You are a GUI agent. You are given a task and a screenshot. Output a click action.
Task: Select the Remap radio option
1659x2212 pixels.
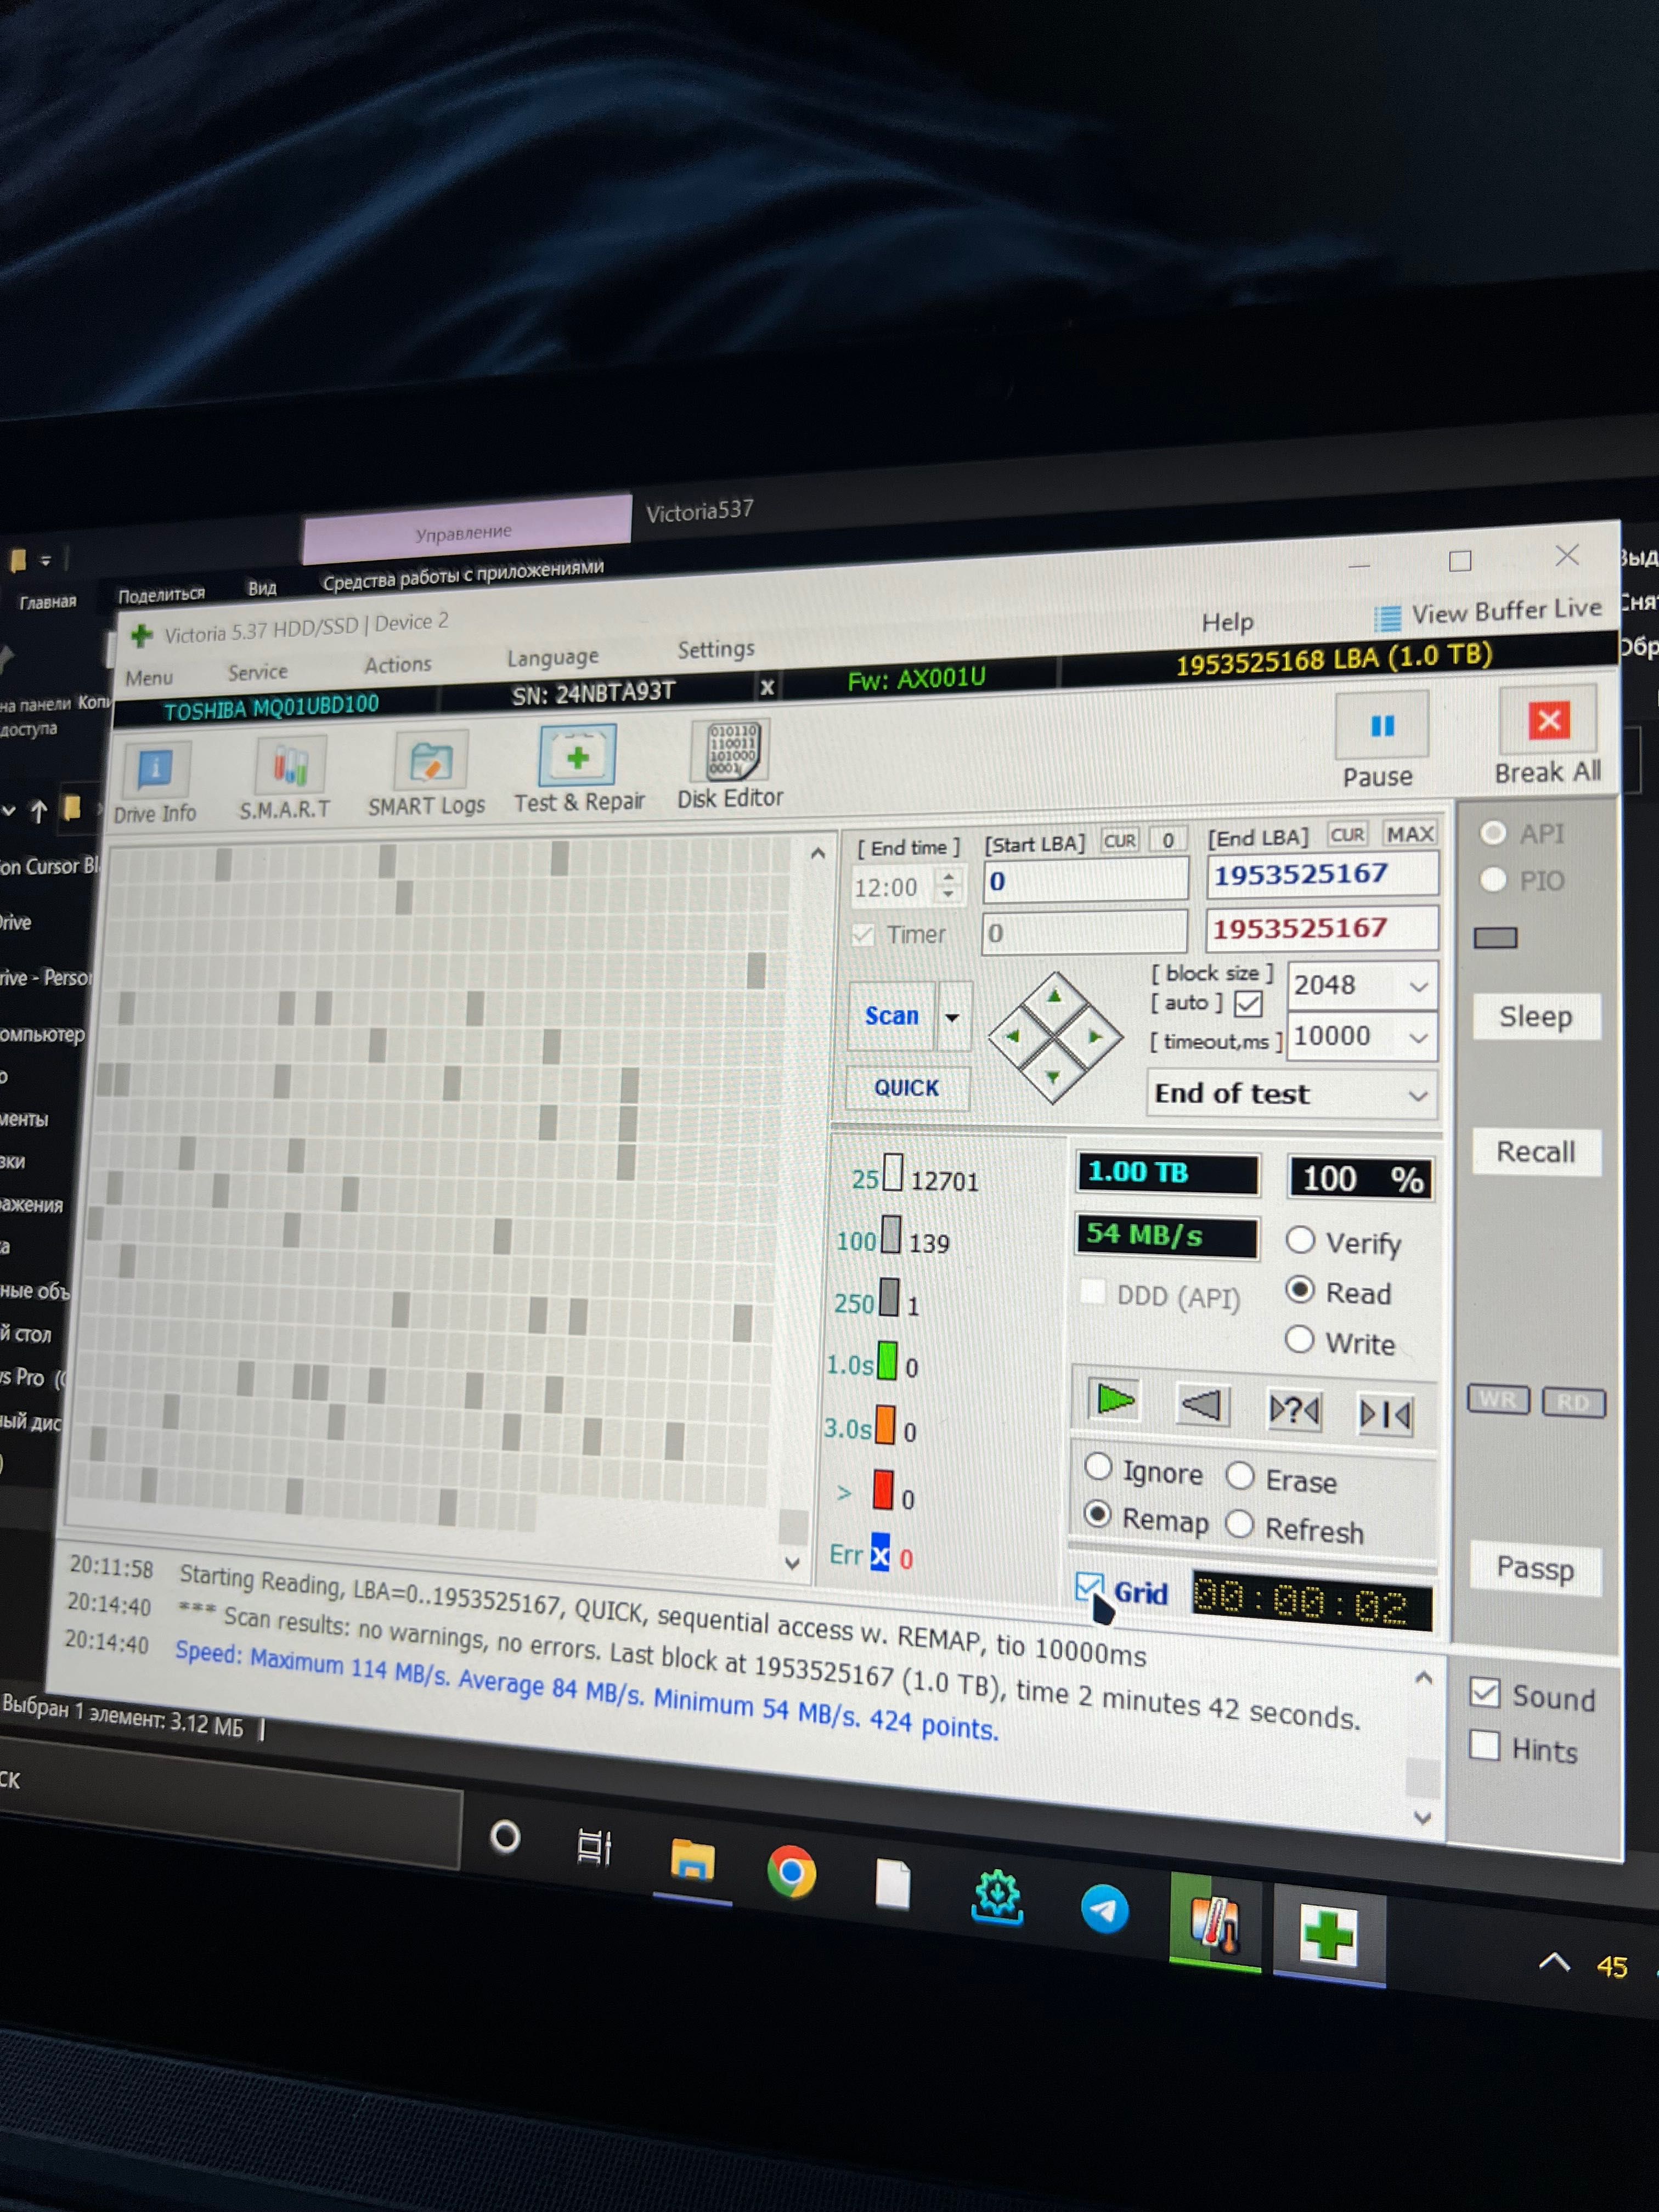(x=1097, y=1514)
